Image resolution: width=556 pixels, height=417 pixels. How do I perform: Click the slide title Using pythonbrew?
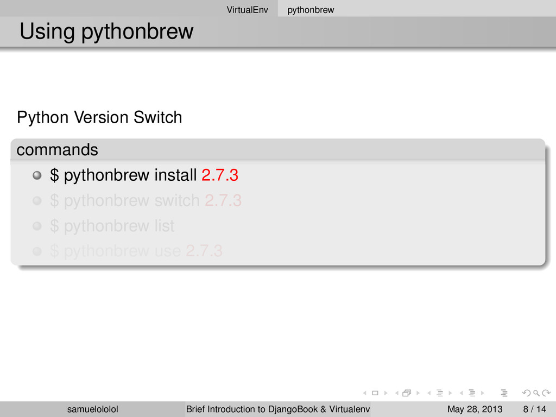pyautogui.click(x=106, y=31)
